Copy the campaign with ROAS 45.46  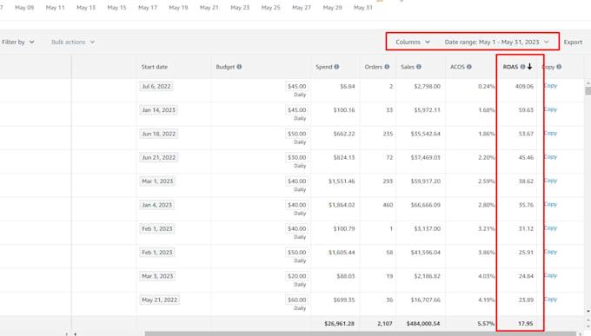coord(551,156)
